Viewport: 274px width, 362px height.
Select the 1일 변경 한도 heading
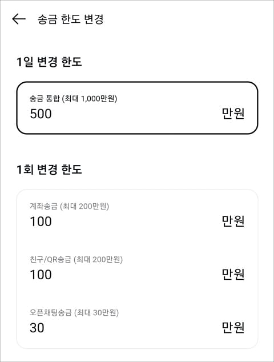pyautogui.click(x=49, y=62)
